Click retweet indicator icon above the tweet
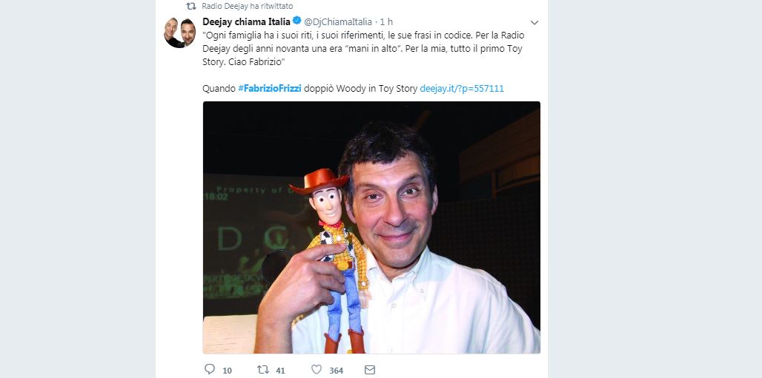Viewport: 762px width, 378px height. click(x=190, y=6)
